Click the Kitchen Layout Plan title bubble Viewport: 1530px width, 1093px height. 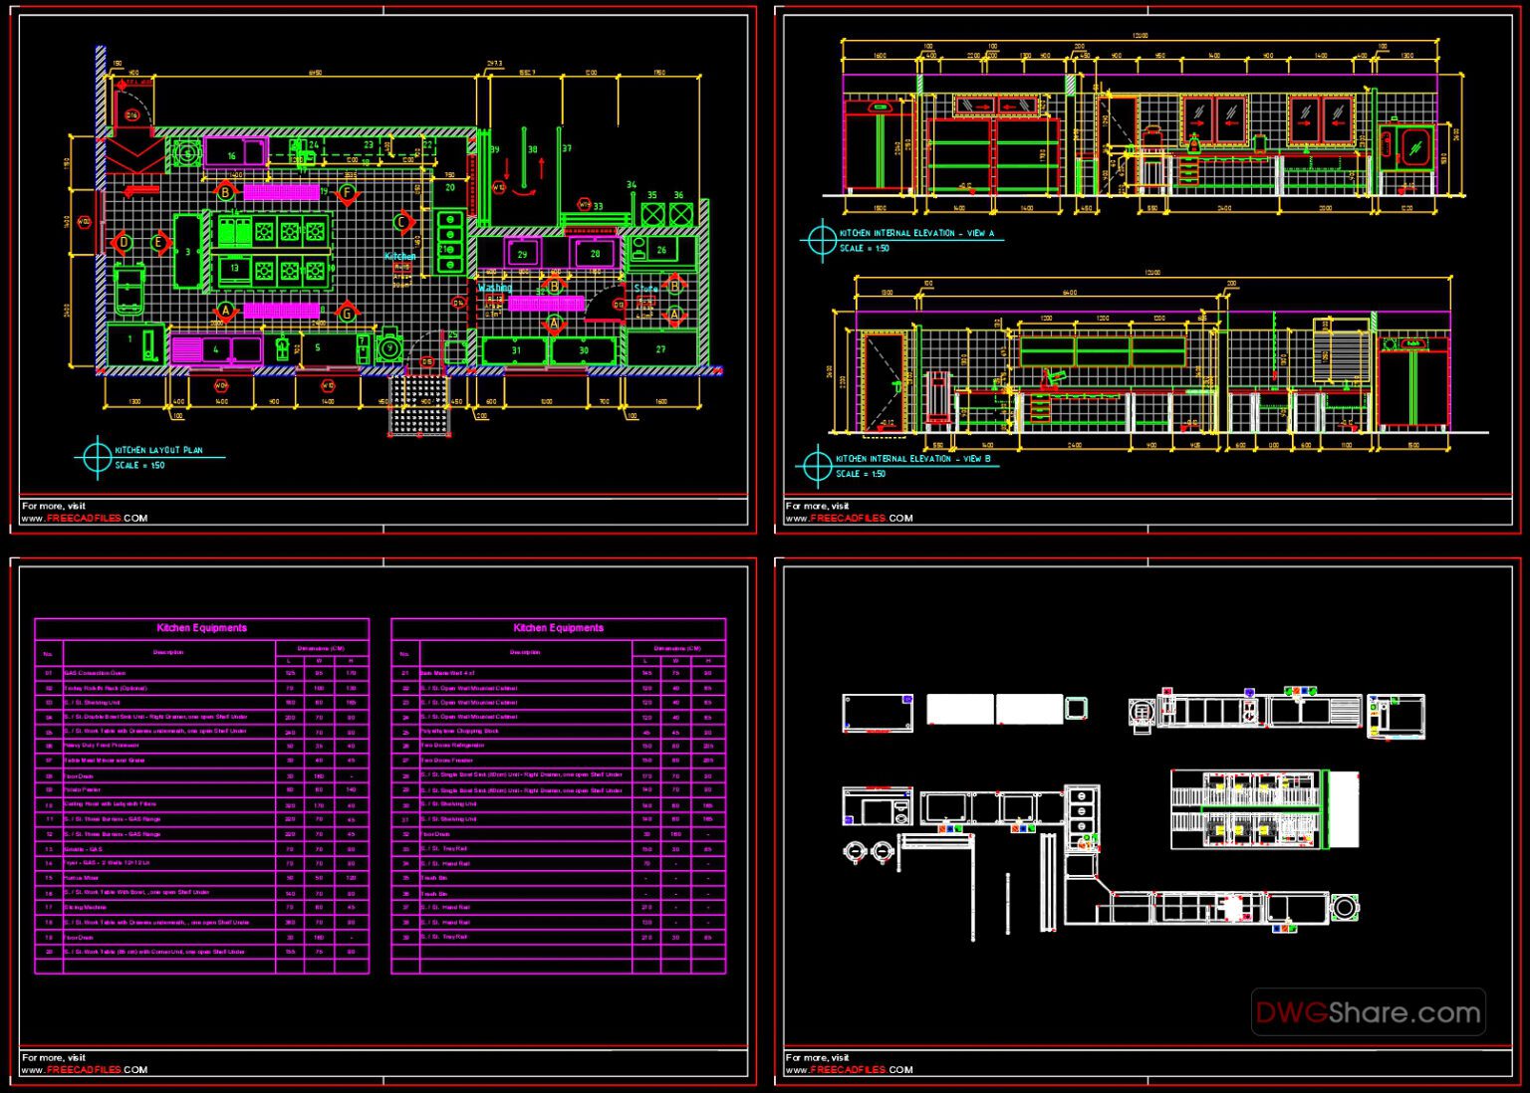(97, 456)
